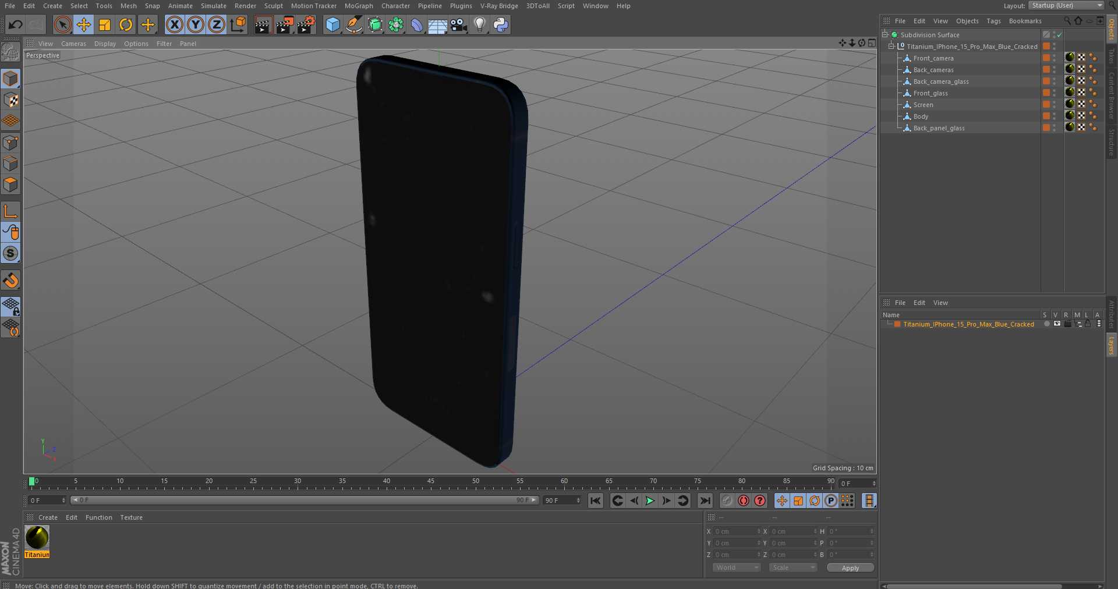Viewport: 1118px width, 589px height.
Task: Open Edit Render Settings
Action: coord(306,24)
